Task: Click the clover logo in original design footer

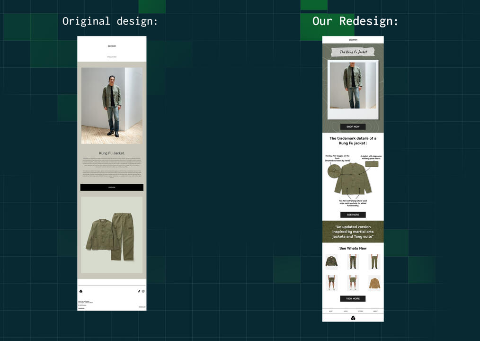Action: tap(81, 291)
